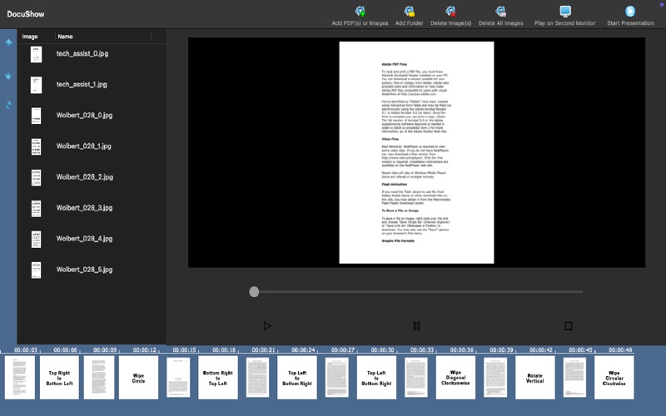This screenshot has height=416, width=666.
Task: Open the Rotate Vertical transition tile
Action: pos(534,378)
